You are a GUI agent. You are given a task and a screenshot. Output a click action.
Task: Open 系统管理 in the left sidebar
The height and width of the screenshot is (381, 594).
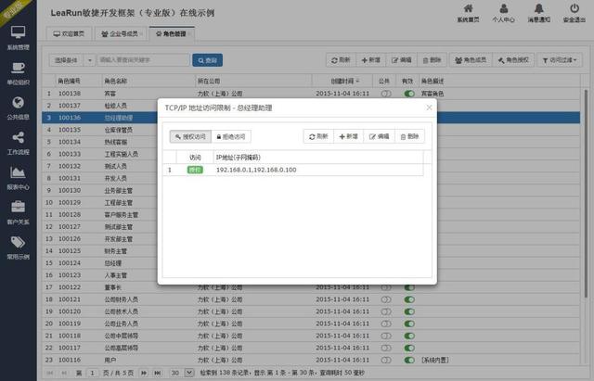(19, 38)
